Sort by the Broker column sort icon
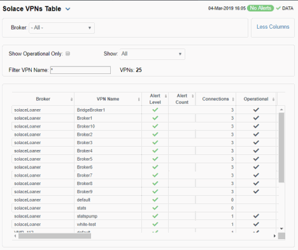The height and width of the screenshot is (250, 298). [x=71, y=99]
